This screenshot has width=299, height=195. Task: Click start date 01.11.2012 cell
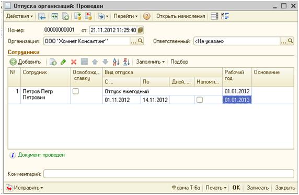(122, 100)
